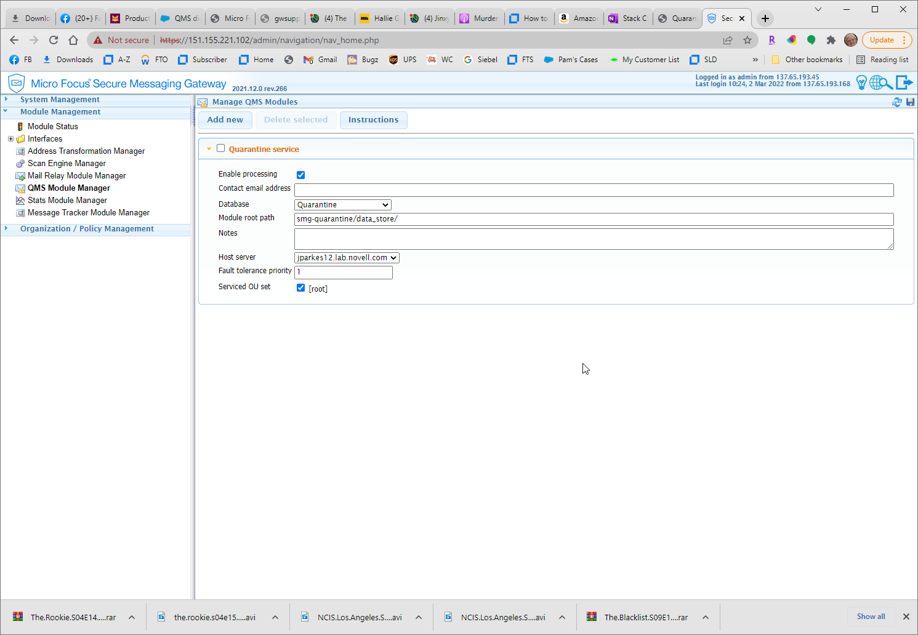The height and width of the screenshot is (635, 918).
Task: Click the Add new button
Action: coord(225,120)
